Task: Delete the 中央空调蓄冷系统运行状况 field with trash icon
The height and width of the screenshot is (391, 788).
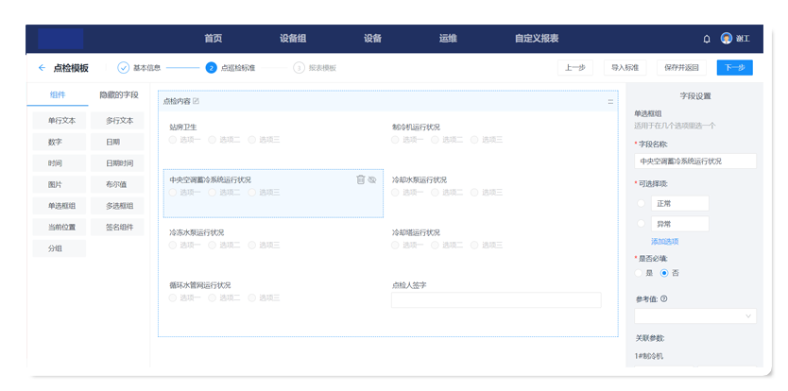Action: click(360, 179)
